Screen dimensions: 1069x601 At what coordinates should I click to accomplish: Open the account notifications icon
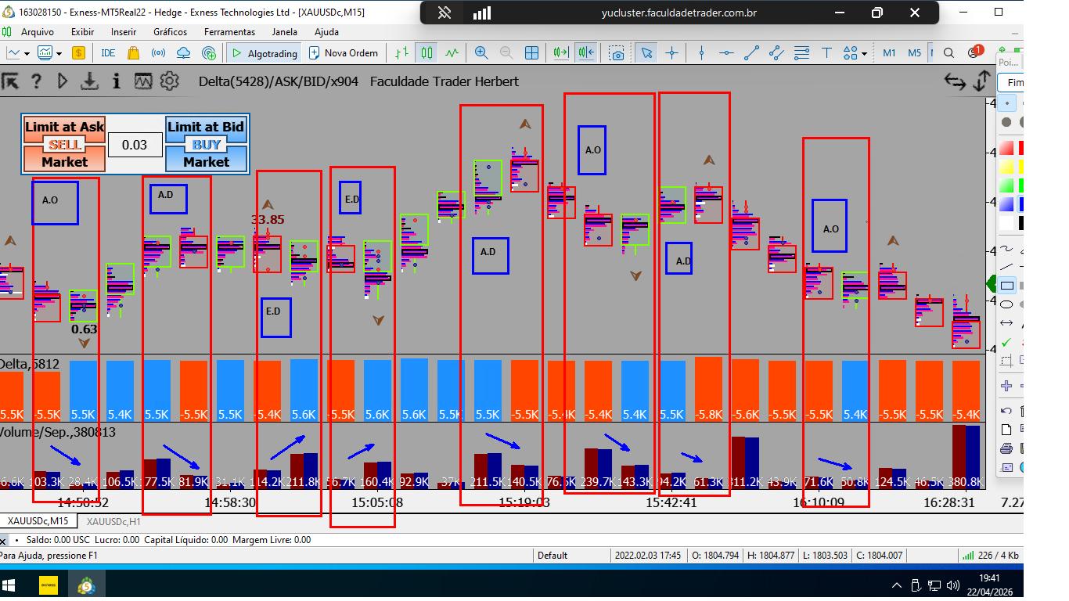tap(974, 52)
